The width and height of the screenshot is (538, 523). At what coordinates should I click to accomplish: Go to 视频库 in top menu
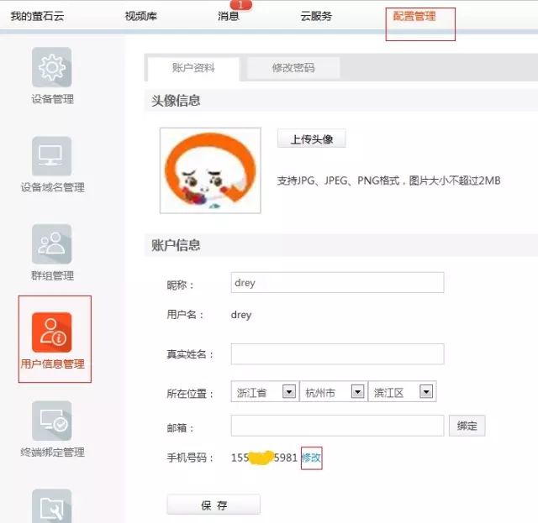[x=140, y=16]
